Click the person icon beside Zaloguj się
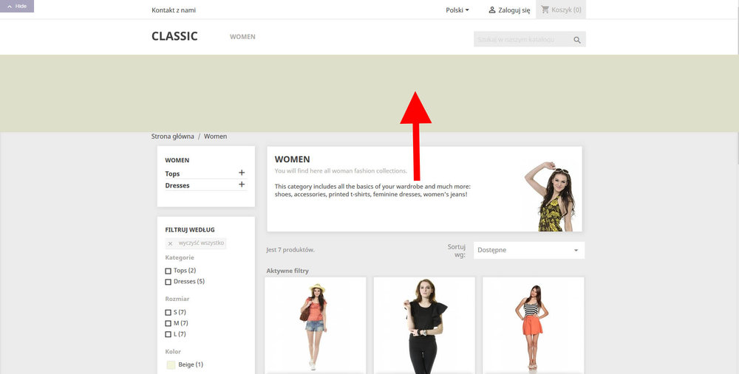Screen dimensions: 739x374 492,10
